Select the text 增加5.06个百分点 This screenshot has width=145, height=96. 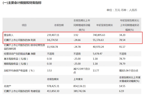pyautogui.click(x=129, y=71)
